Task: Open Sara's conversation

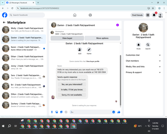Action: tap(23, 77)
